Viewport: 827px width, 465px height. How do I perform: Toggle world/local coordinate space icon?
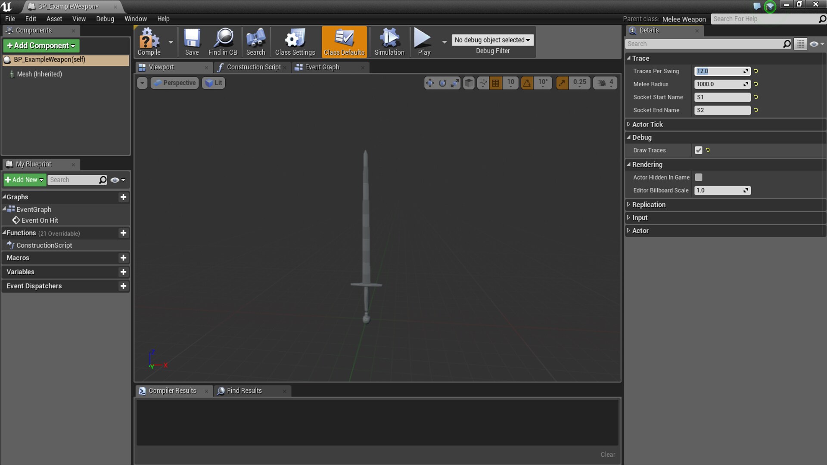[x=469, y=83]
